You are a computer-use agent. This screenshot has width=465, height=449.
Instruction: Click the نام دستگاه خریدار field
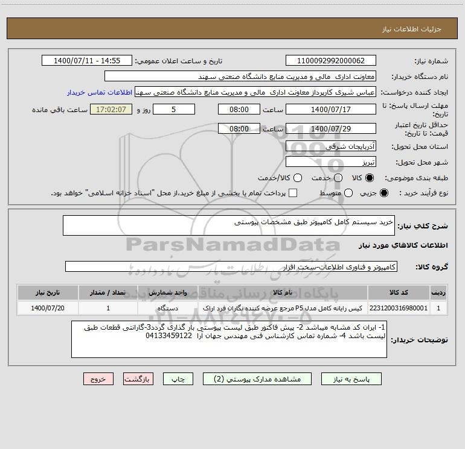240,77
